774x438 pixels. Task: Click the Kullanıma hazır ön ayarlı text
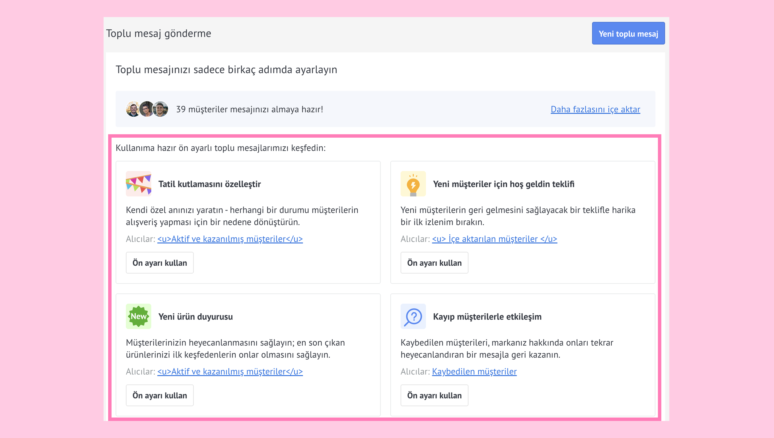pos(221,148)
